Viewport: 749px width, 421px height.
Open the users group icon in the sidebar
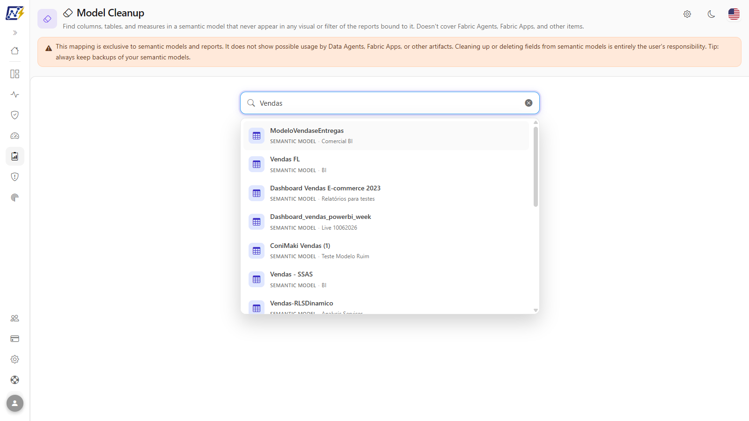[15, 318]
